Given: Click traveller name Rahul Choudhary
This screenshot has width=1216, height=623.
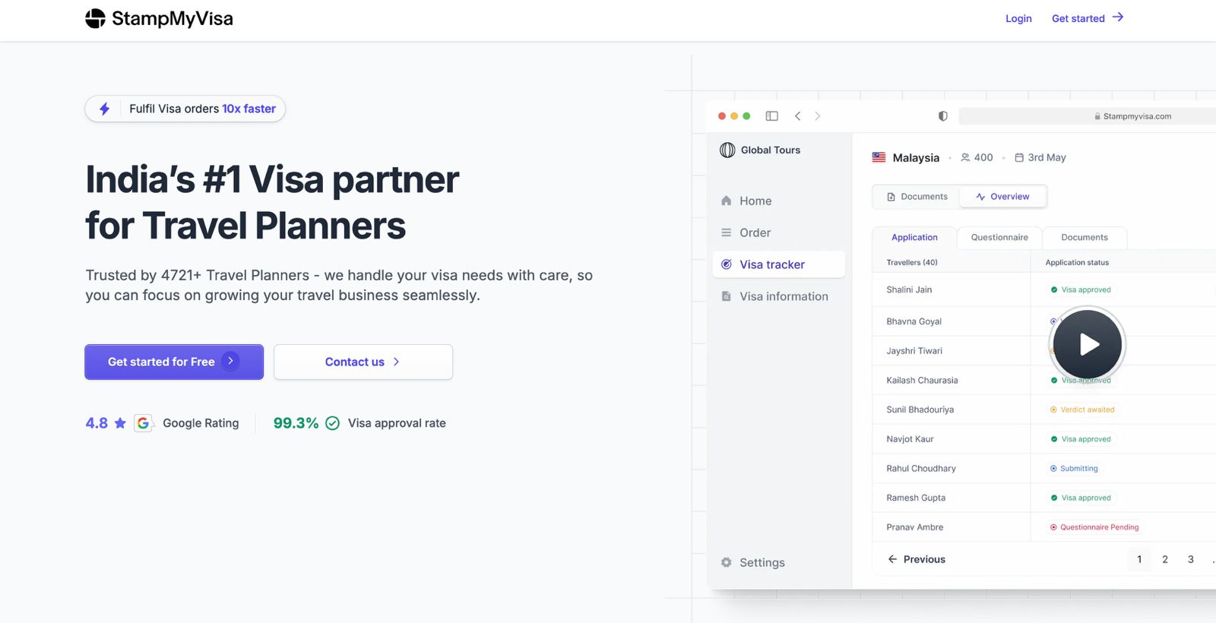Looking at the screenshot, I should [921, 469].
